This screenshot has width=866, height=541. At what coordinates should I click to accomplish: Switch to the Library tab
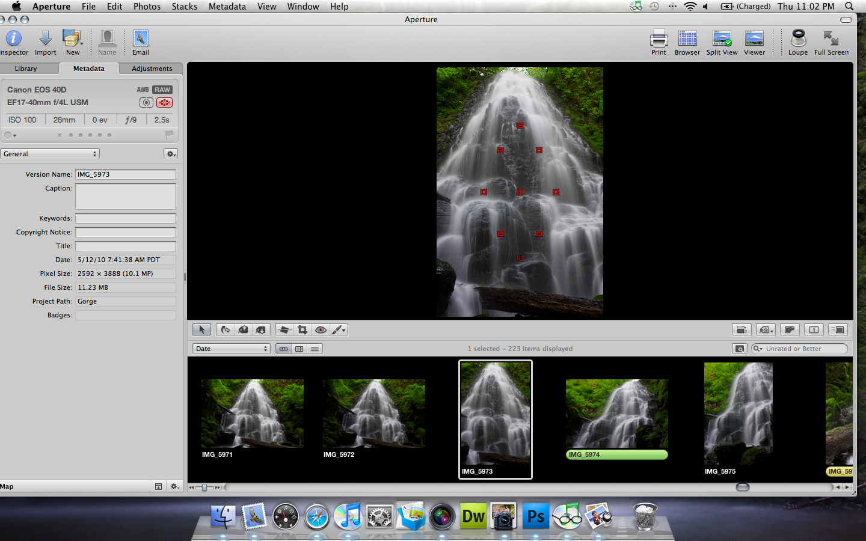pos(26,69)
